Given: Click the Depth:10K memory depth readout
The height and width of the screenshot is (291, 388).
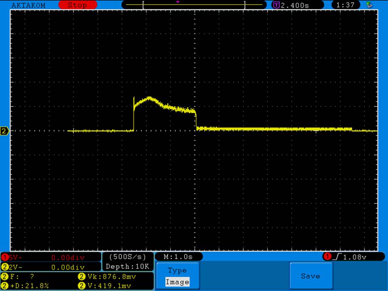Looking at the screenshot, I should tap(127, 267).
